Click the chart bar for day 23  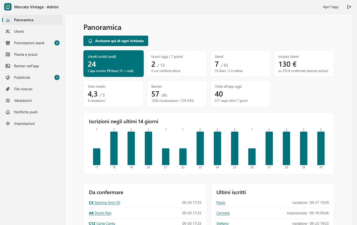(x=200, y=148)
